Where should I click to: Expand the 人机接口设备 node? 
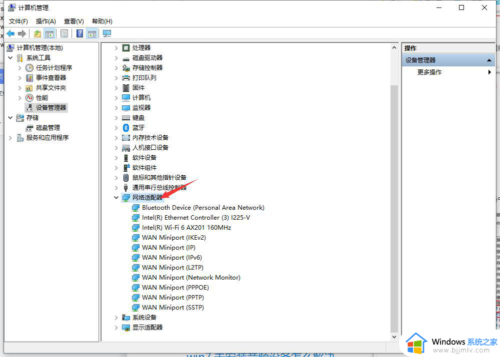pos(116,148)
